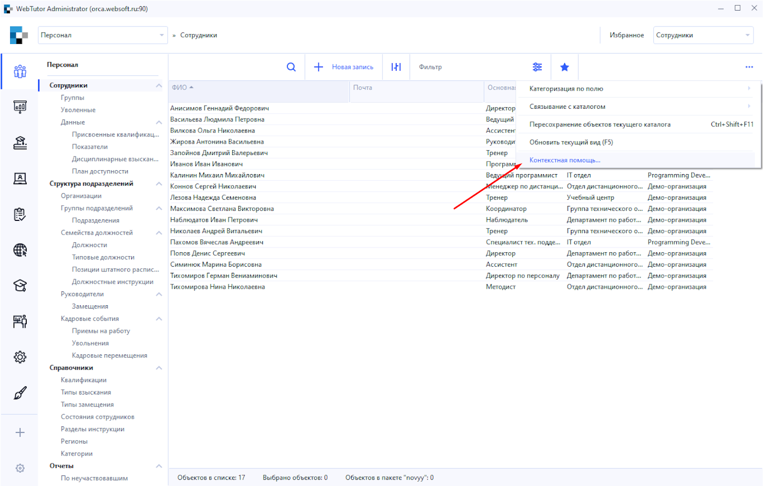Select row Максимова Светлана Викторовна
Viewport: 763px width, 486px height.
222,209
